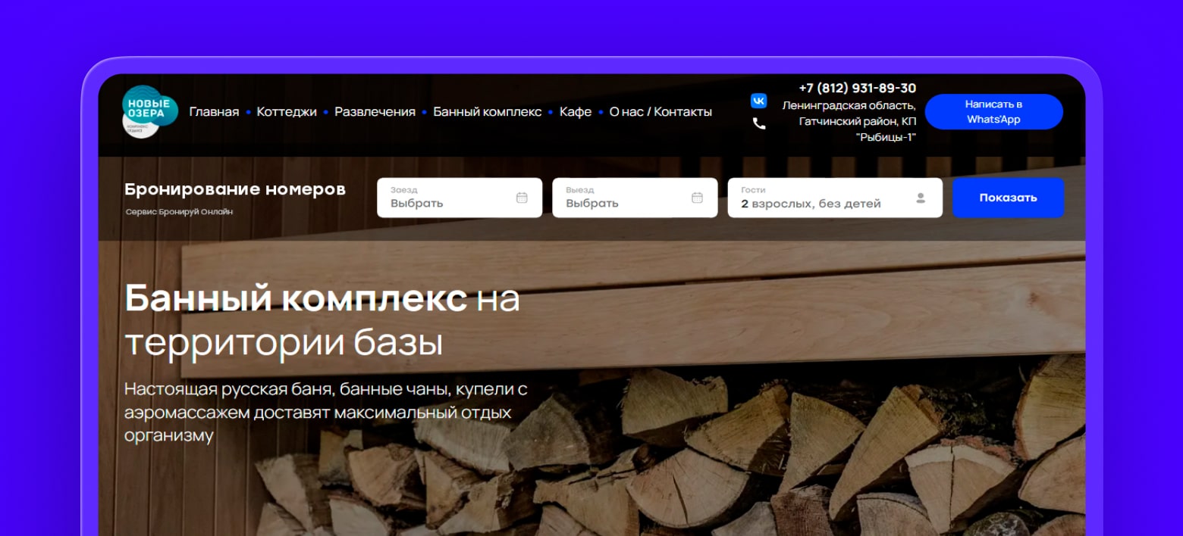Call the phone number +7 (812) 931-89-30
This screenshot has height=536, width=1183.
point(857,88)
